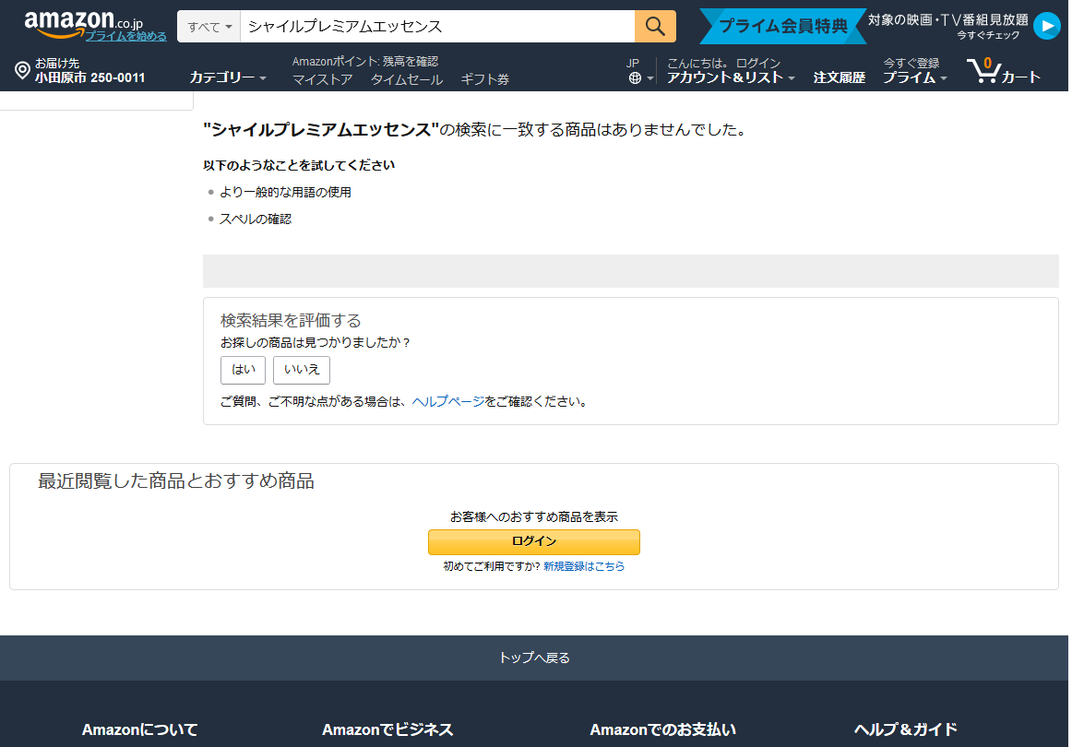Viewport: 1084px width, 747px height.
Task: Click the プライムを始める link
Action: (125, 36)
